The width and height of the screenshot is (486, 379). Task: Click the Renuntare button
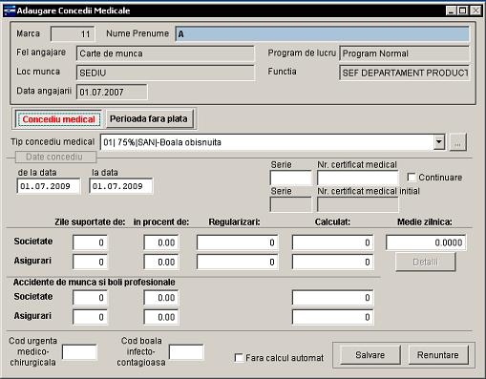pos(438,355)
